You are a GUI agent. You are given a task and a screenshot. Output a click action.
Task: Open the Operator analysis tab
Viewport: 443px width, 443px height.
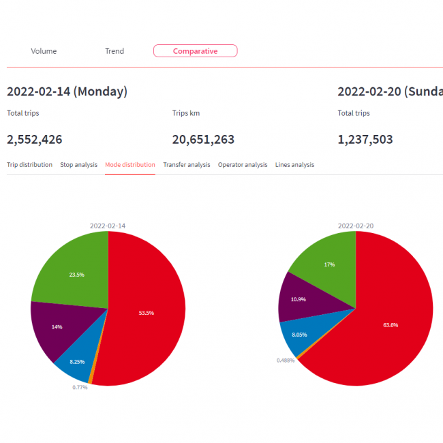coord(243,165)
